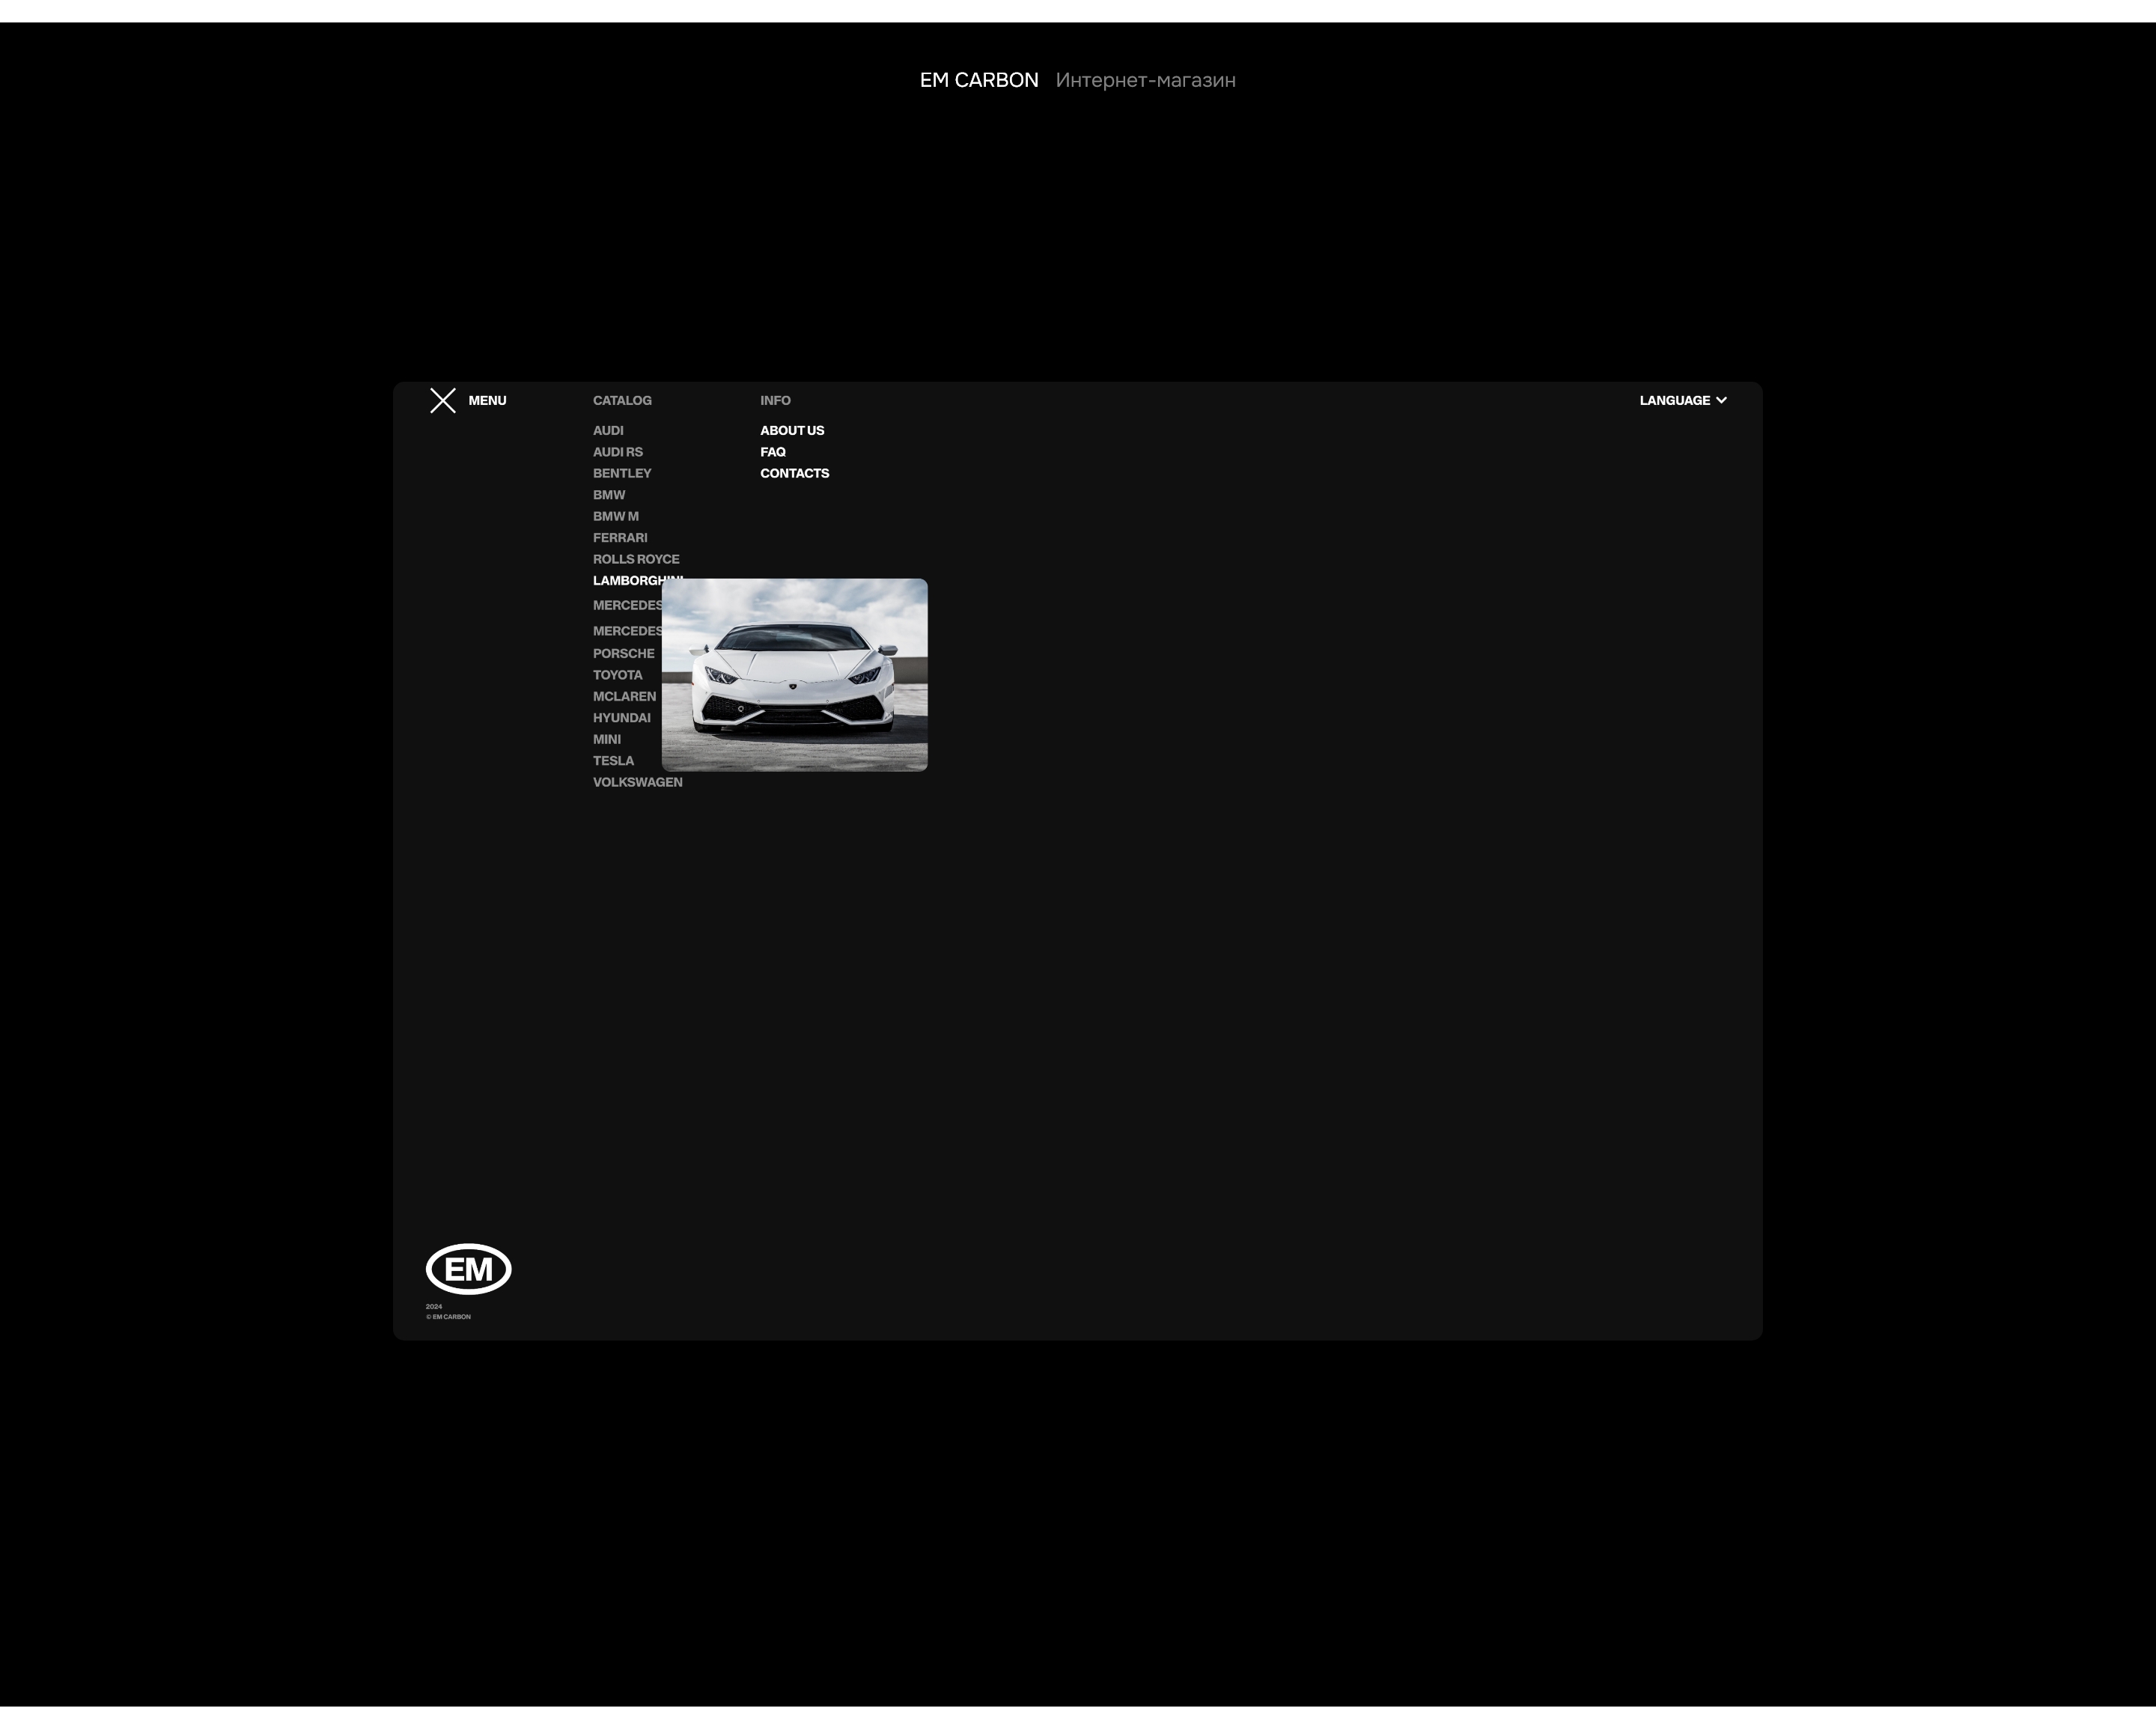Open Rolls Royce catalog page

click(x=635, y=559)
